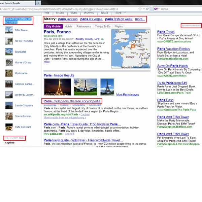202x202 pixels.
Task: Open the Arc de Triomphe thumbnail
Action: coord(9,41)
